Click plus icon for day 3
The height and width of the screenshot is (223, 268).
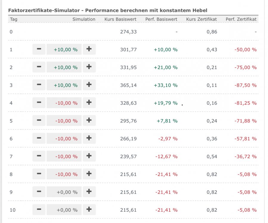coord(89,85)
